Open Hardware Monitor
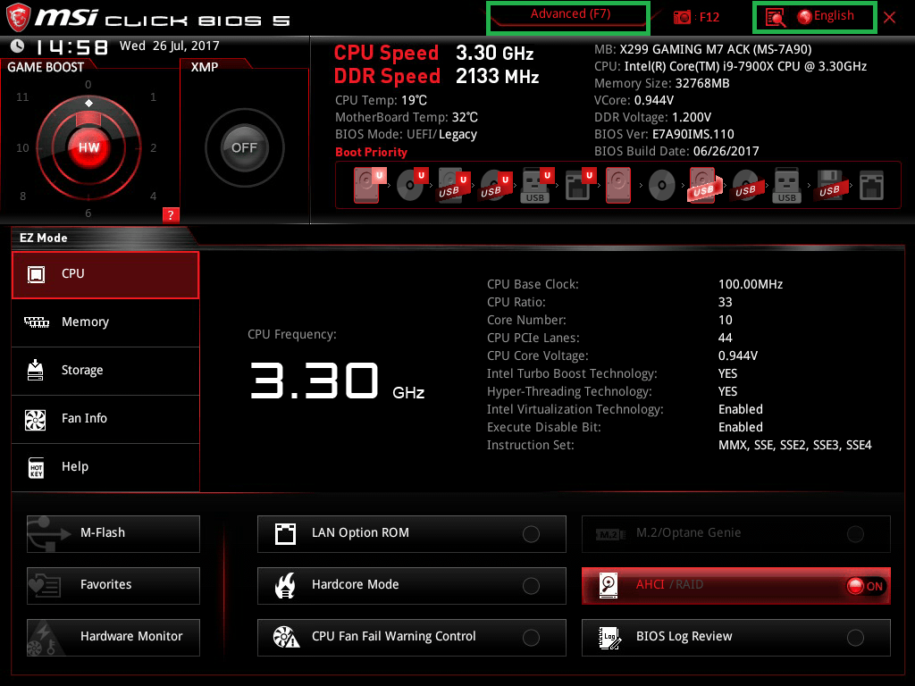This screenshot has width=915, height=686. [113, 637]
